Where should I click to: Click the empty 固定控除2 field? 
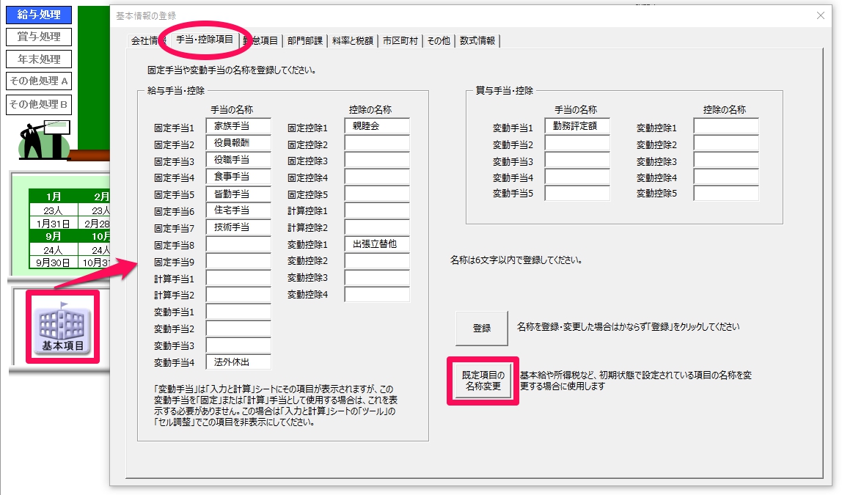point(377,143)
